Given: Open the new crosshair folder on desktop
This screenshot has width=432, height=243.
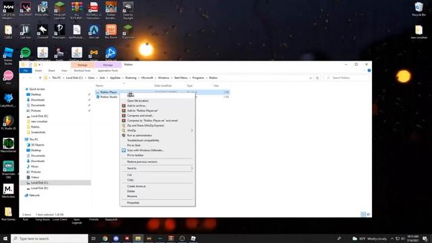Looking at the screenshot, I should pyautogui.click(x=418, y=32).
